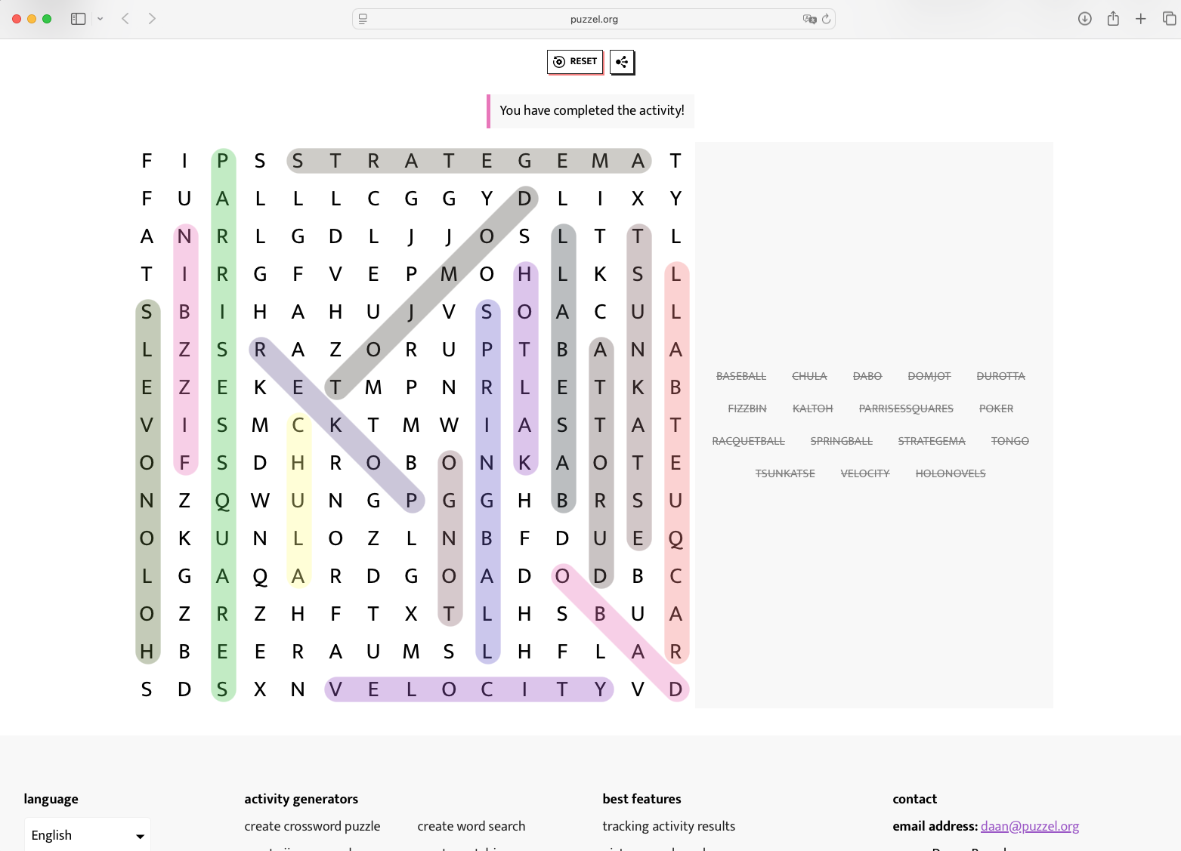Toggle the Safari sidebar icon

click(x=78, y=19)
